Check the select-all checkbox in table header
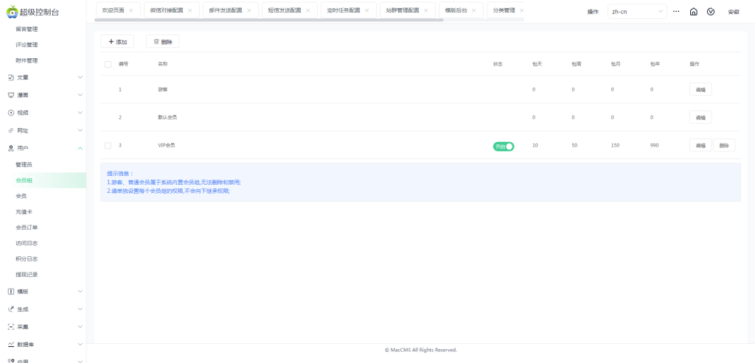Image resolution: width=755 pixels, height=363 pixels. (x=108, y=64)
